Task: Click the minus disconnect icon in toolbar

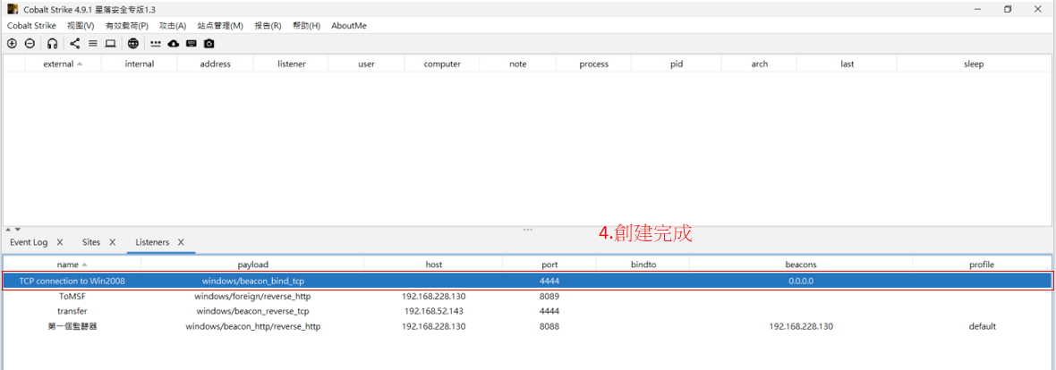Action: (x=30, y=44)
